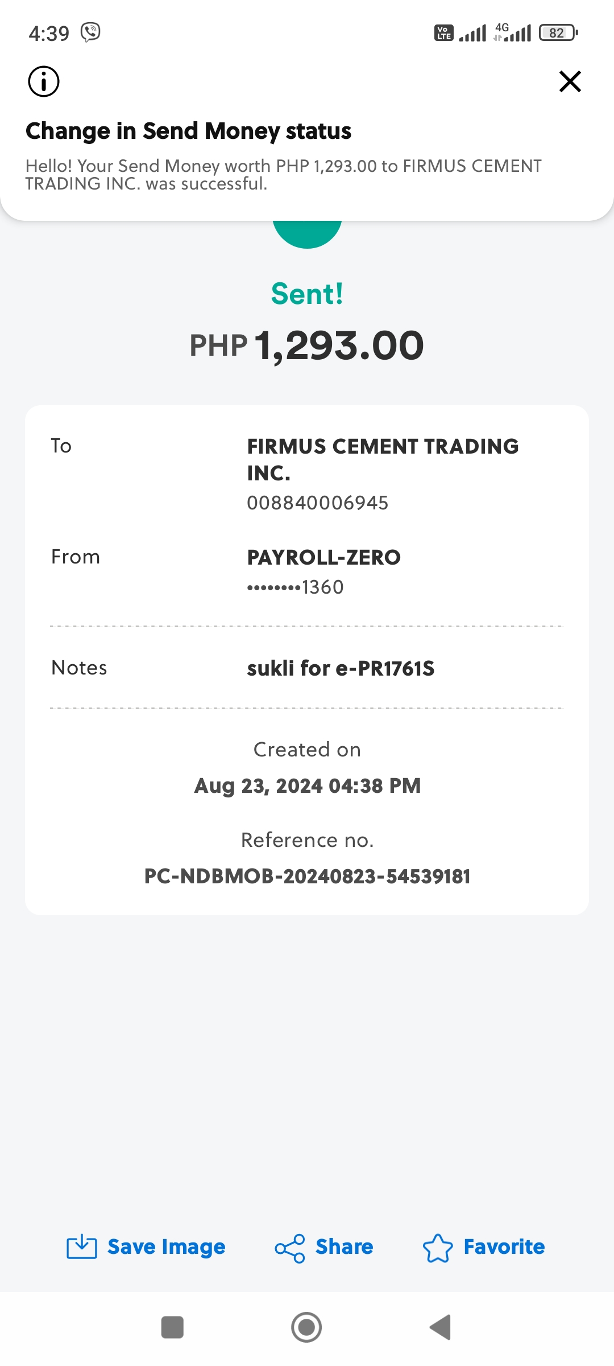Tap the recipient account number 008840006945
This screenshot has height=1366, width=614.
[317, 503]
